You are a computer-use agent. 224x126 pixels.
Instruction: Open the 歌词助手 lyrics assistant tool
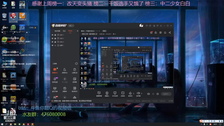pyautogui.click(x=74, y=89)
